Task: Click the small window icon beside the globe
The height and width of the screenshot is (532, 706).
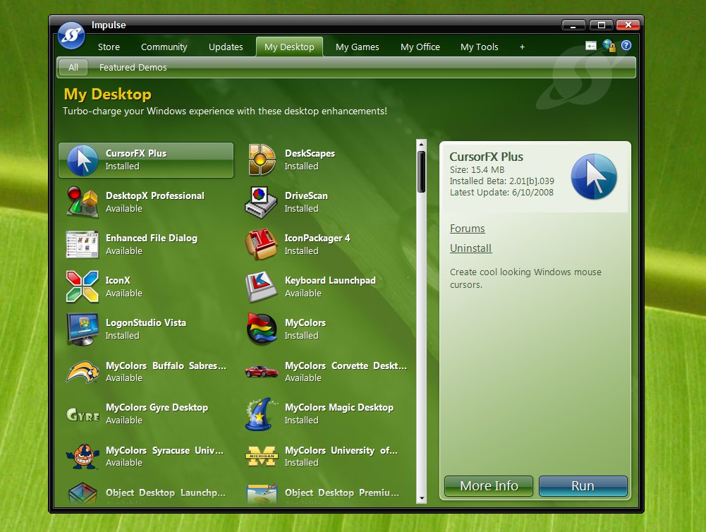Action: [x=591, y=45]
